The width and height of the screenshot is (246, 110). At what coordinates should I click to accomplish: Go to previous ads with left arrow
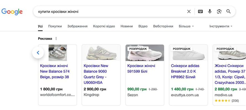point(38,53)
